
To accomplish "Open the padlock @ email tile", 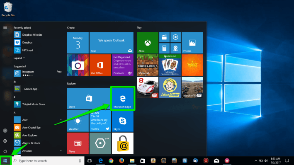I will coord(123,143).
